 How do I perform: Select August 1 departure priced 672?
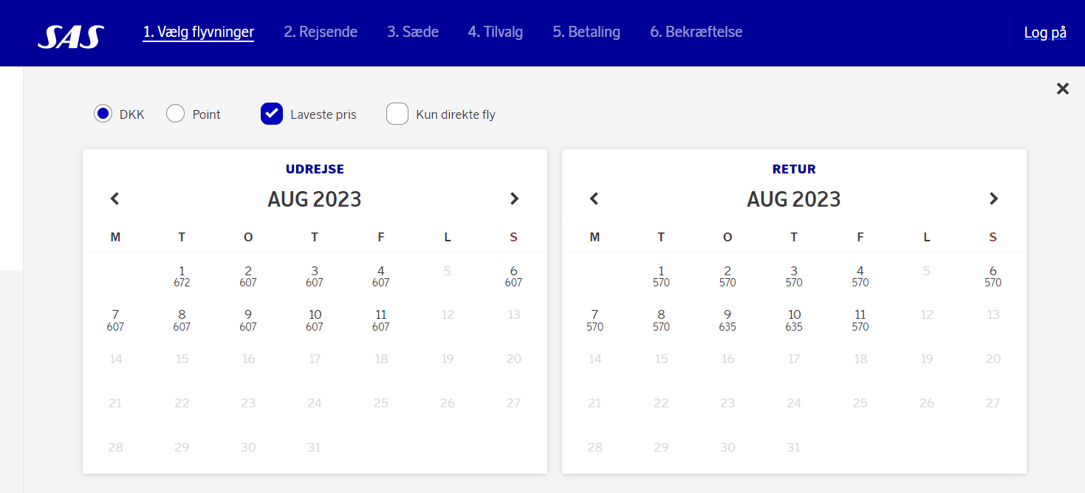pos(182,276)
